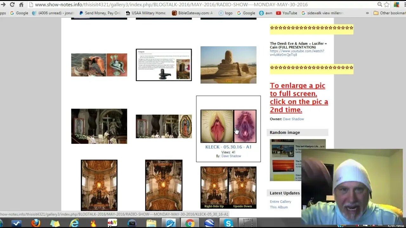This screenshot has width=406, height=228.
Task: Open the 'awn' bookmark
Action: tap(266, 13)
